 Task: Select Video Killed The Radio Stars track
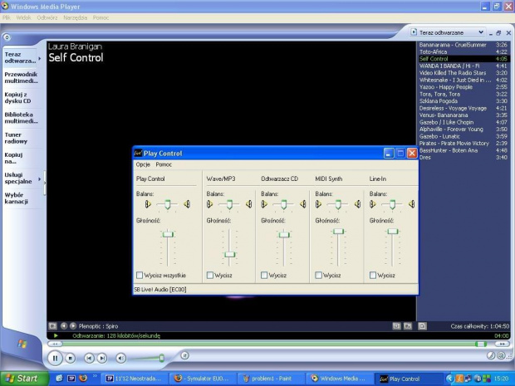coord(463,73)
